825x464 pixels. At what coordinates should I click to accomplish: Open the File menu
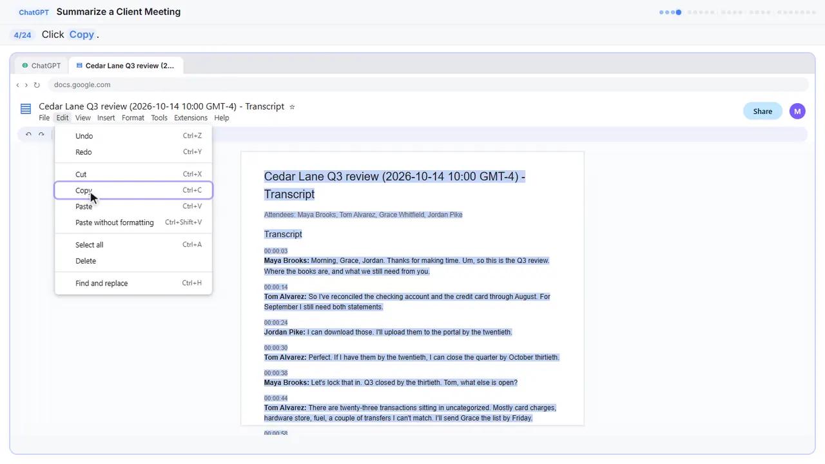[x=44, y=118]
